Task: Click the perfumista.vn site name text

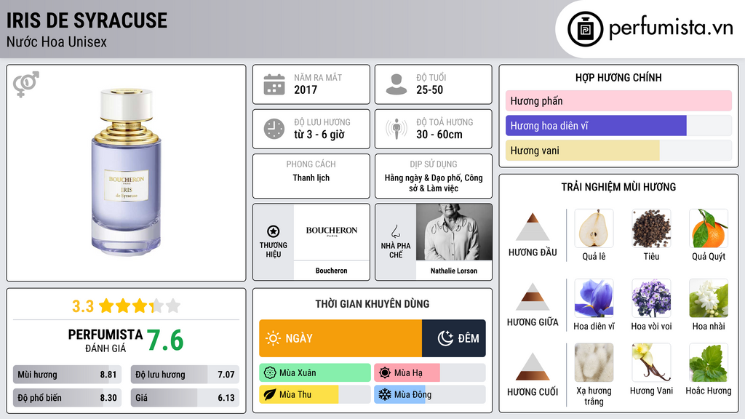Action: tap(671, 28)
